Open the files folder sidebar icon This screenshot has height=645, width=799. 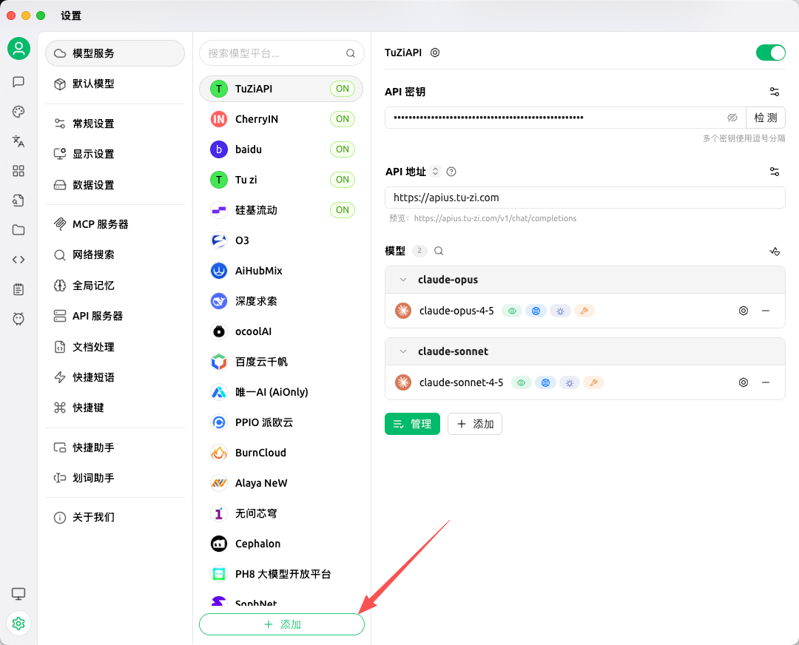(x=18, y=230)
